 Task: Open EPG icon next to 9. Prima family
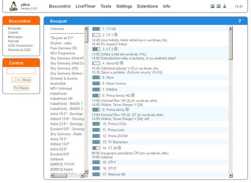(127, 109)
